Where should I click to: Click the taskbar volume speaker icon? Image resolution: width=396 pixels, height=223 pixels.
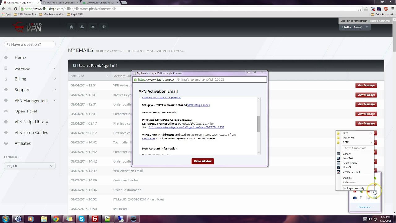tap(370, 219)
